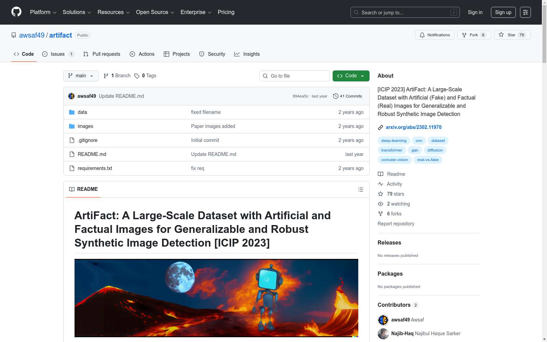Click the real-vs-fake topic tag
Viewport: 547px width, 342px height.
(428, 160)
